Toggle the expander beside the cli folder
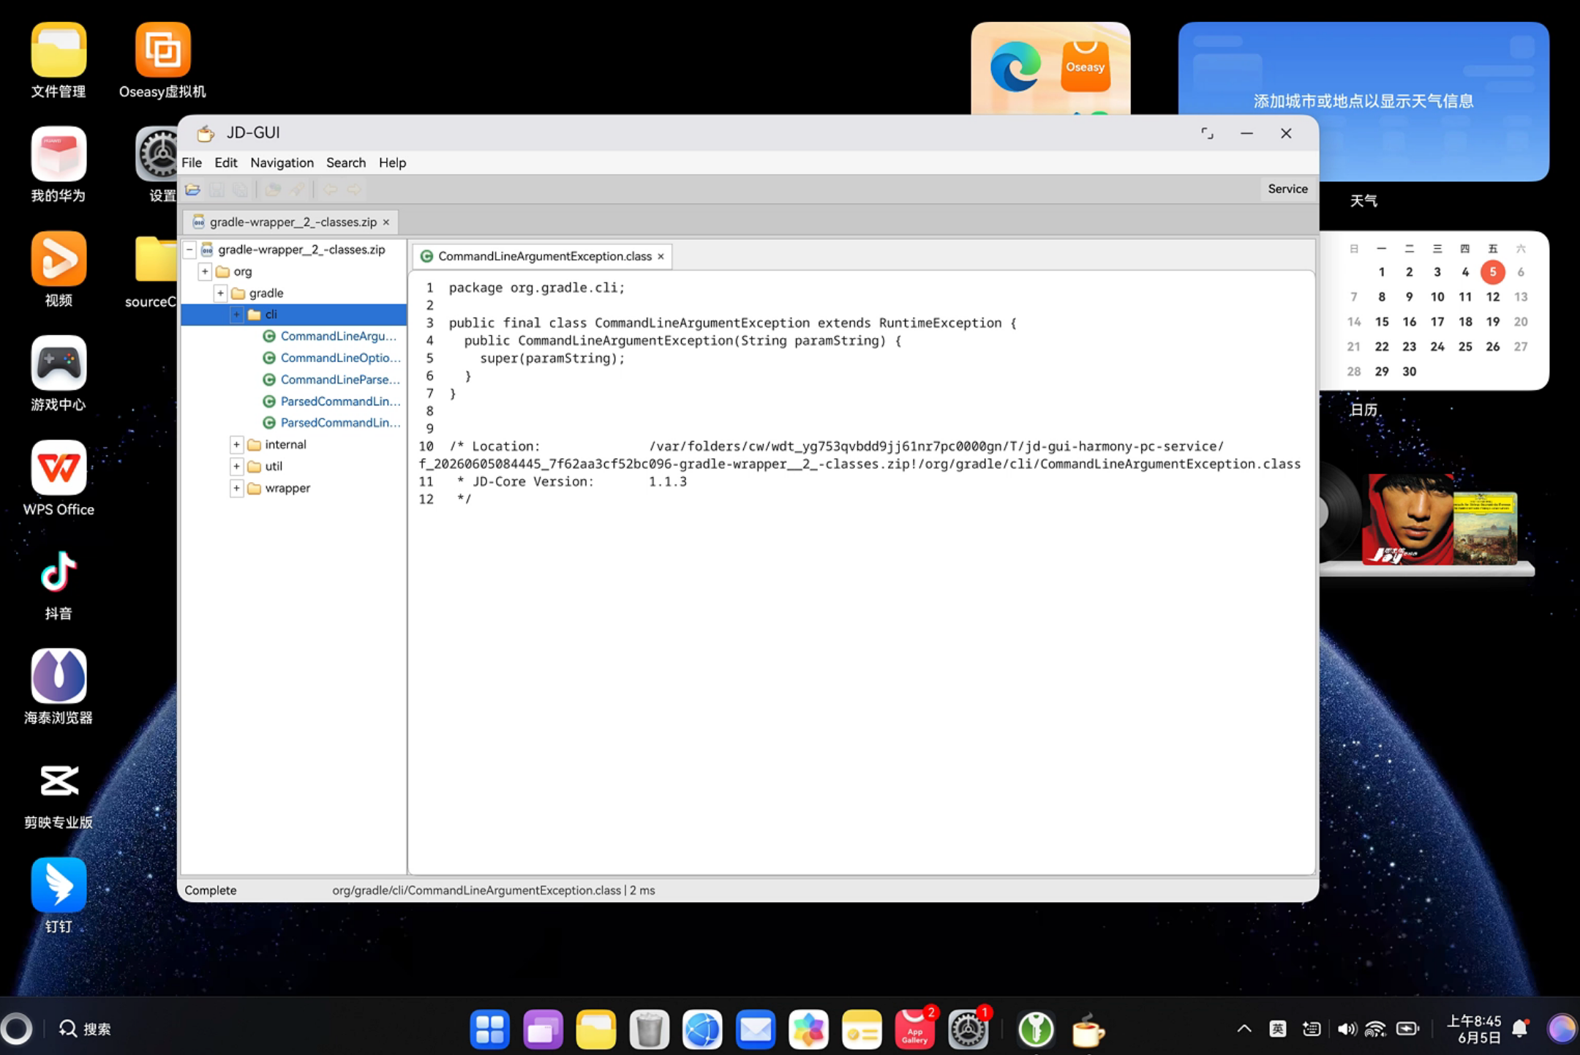Image resolution: width=1580 pixels, height=1055 pixels. click(x=236, y=315)
